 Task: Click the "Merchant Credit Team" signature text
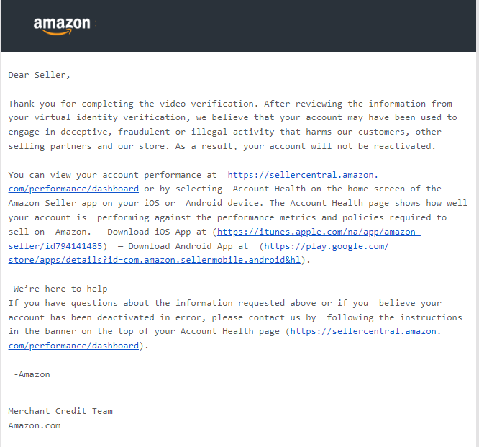[x=60, y=411]
